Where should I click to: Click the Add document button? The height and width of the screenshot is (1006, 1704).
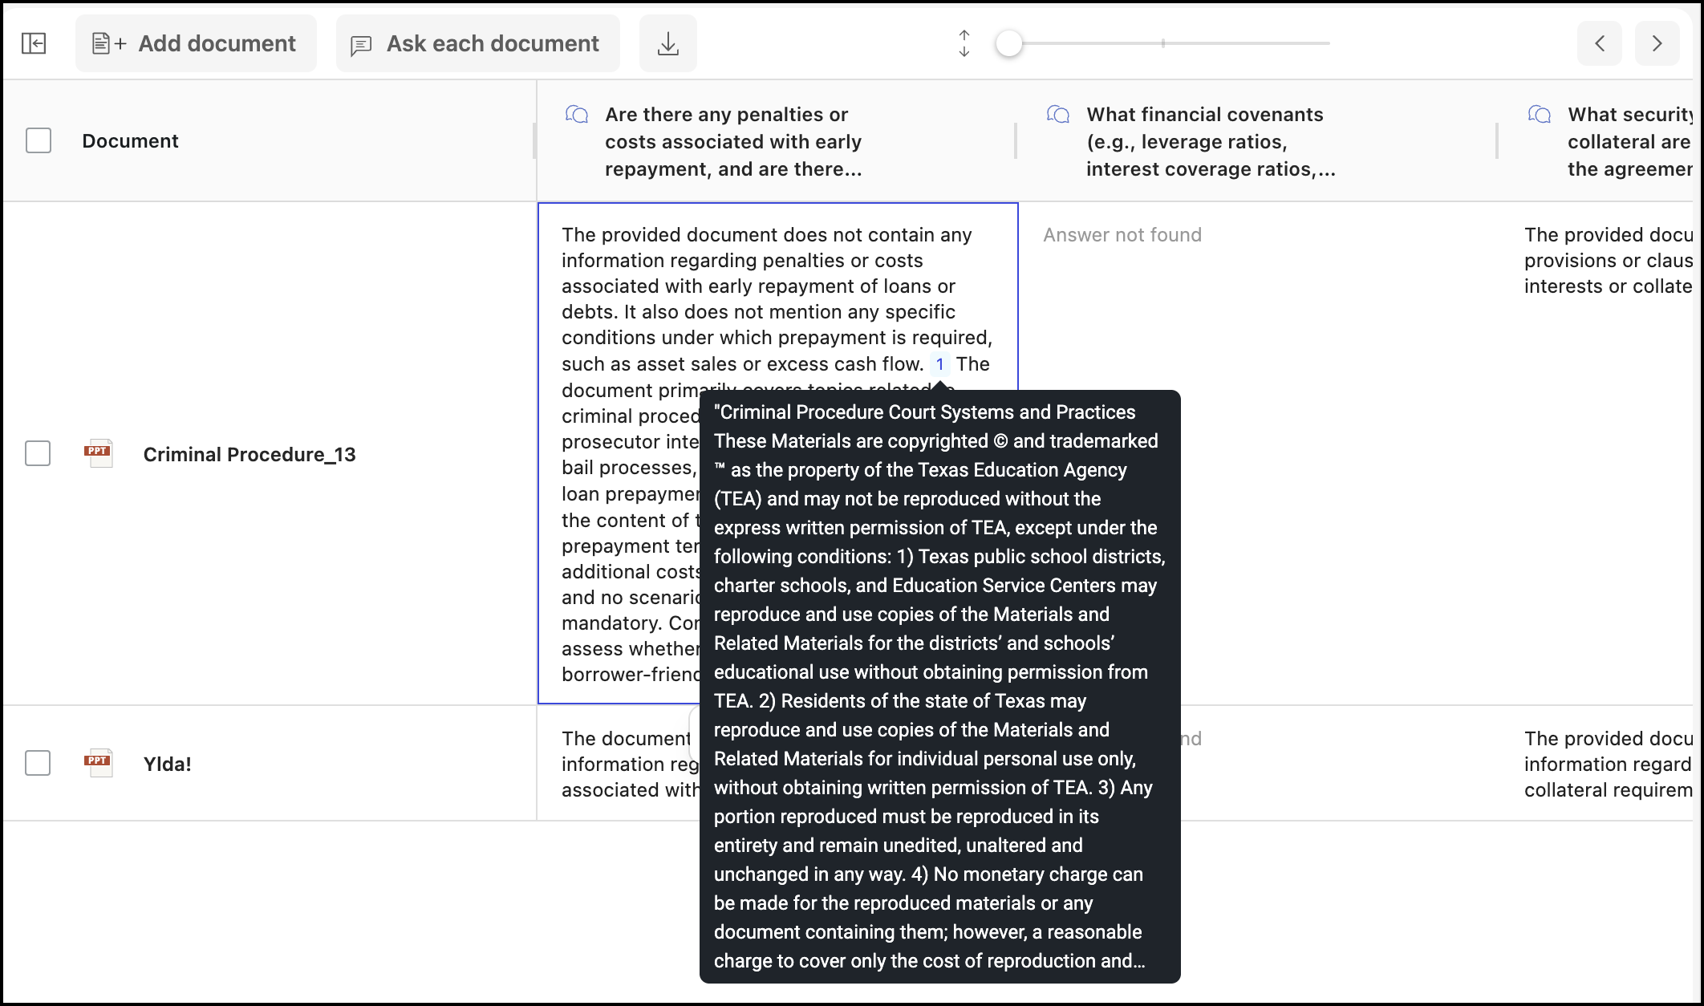[x=196, y=43]
